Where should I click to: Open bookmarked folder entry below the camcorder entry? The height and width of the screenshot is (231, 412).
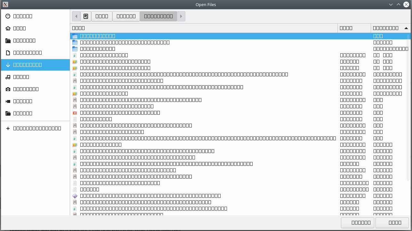pos(35,113)
